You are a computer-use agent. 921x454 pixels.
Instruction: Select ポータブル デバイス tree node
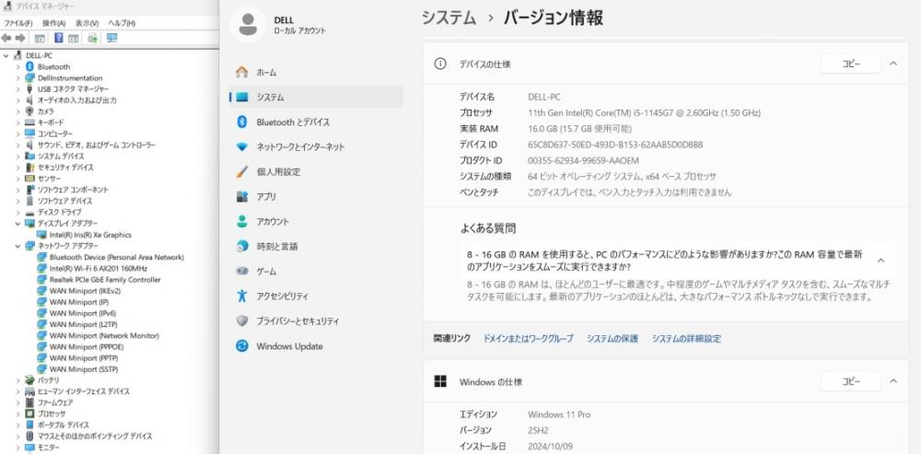[x=64, y=425]
